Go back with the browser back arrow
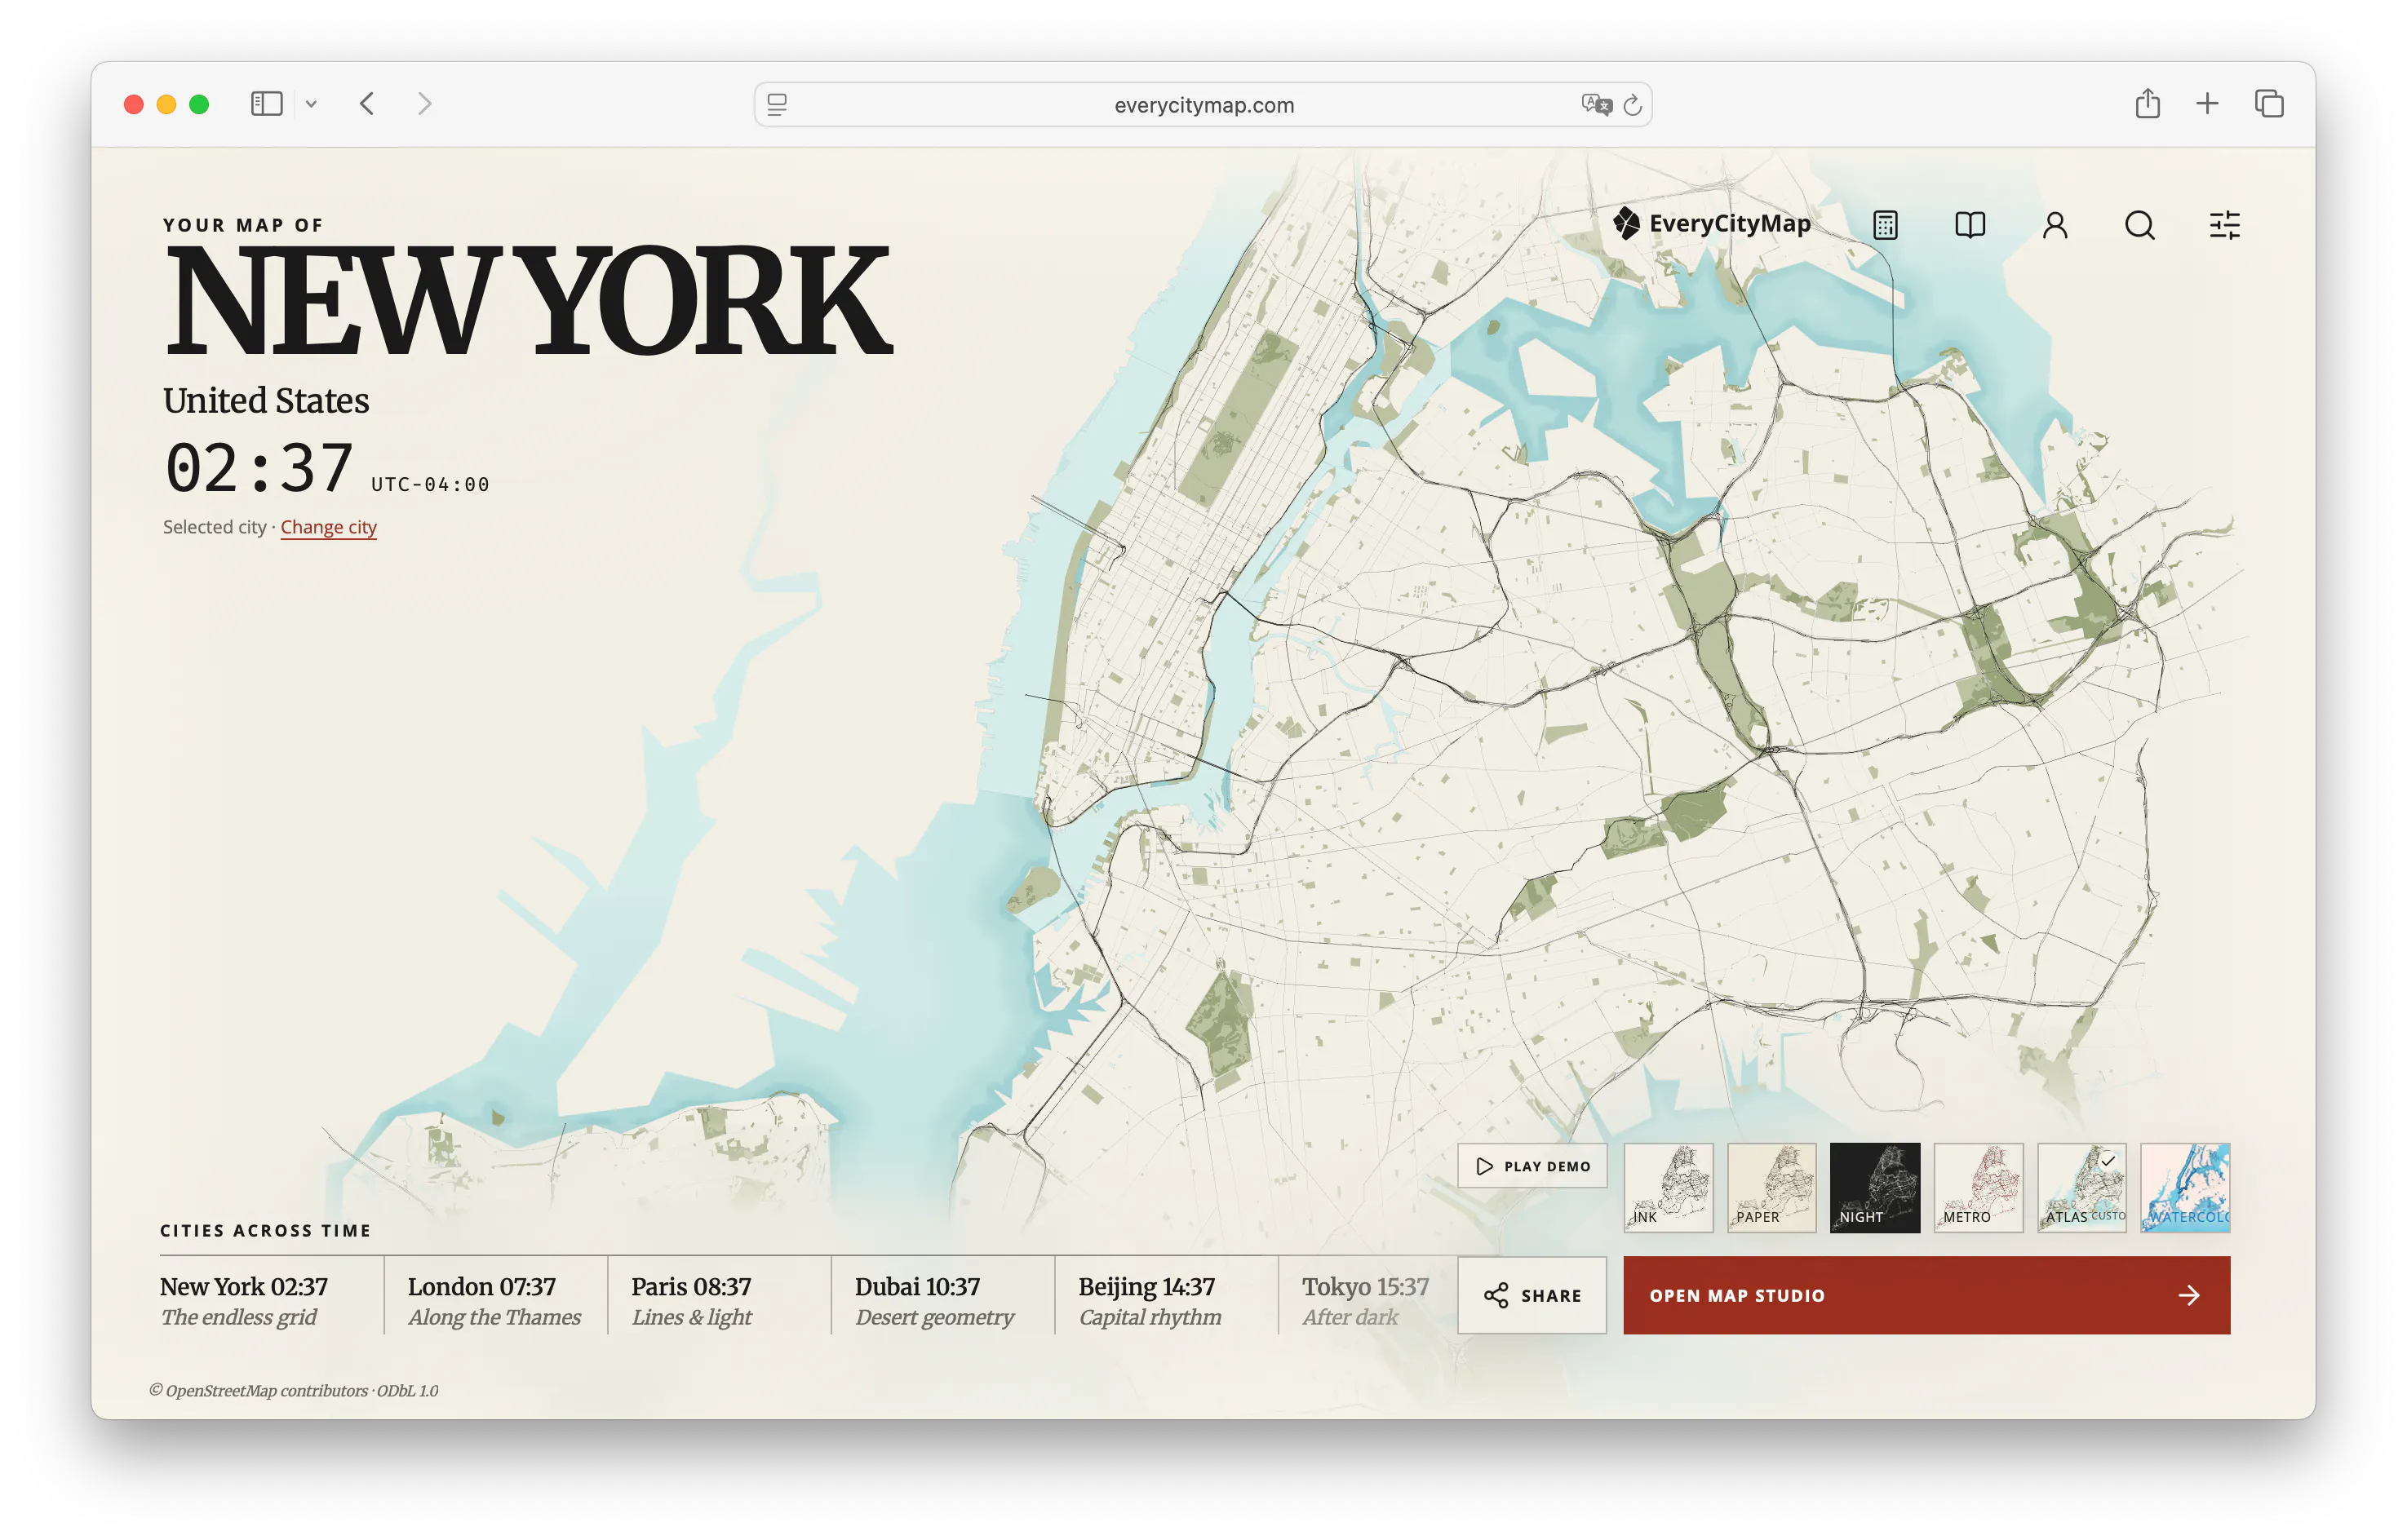The width and height of the screenshot is (2407, 1540). click(367, 104)
